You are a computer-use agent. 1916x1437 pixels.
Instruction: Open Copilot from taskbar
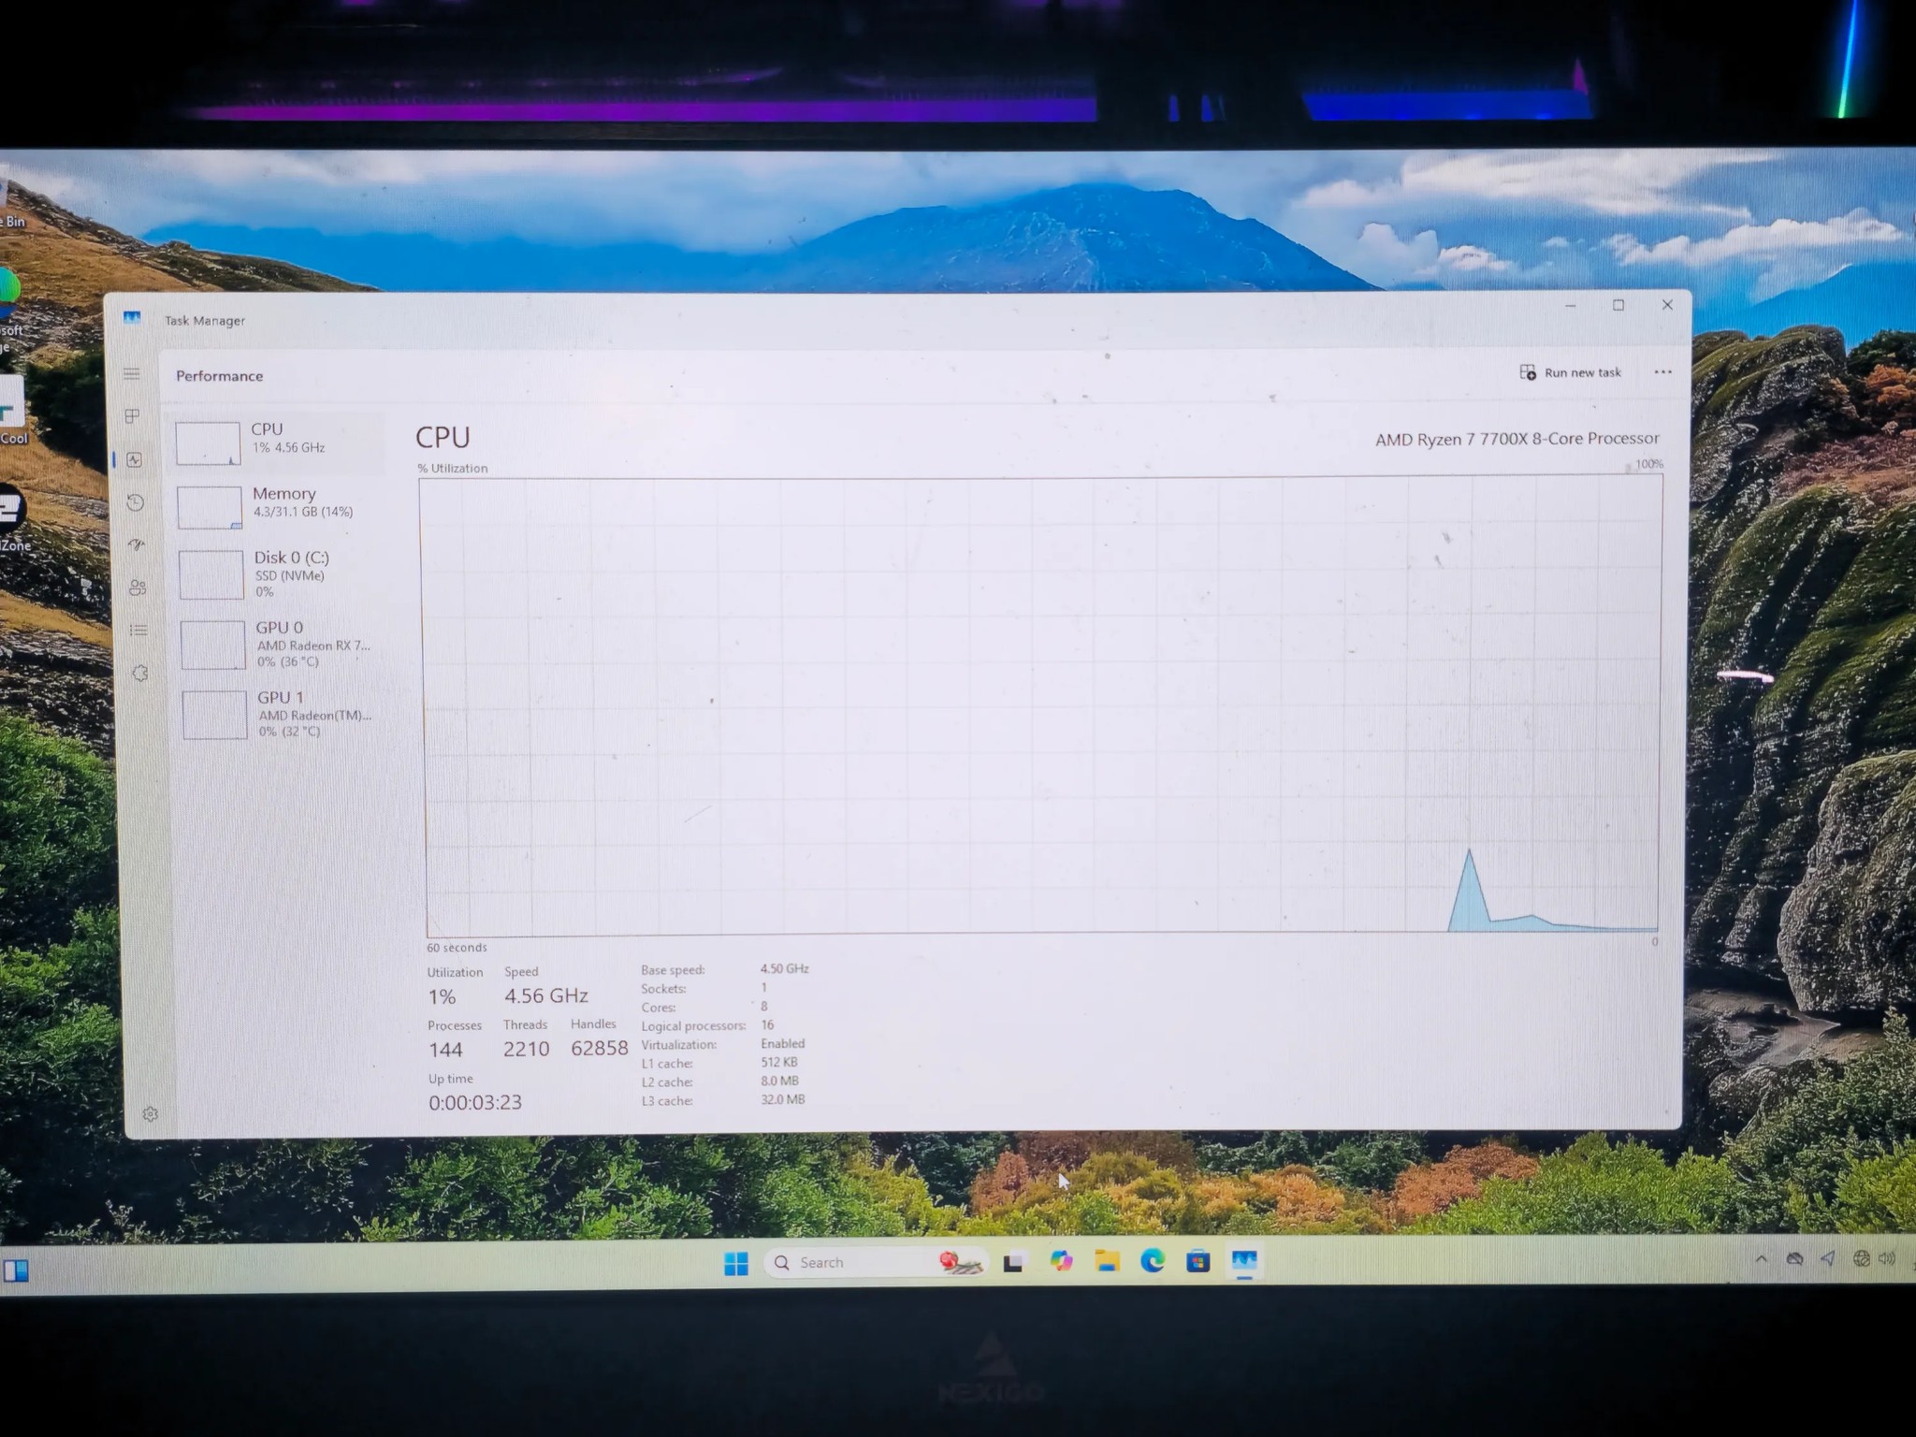pos(1061,1262)
